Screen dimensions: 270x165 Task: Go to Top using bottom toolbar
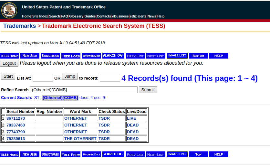(198, 154)
